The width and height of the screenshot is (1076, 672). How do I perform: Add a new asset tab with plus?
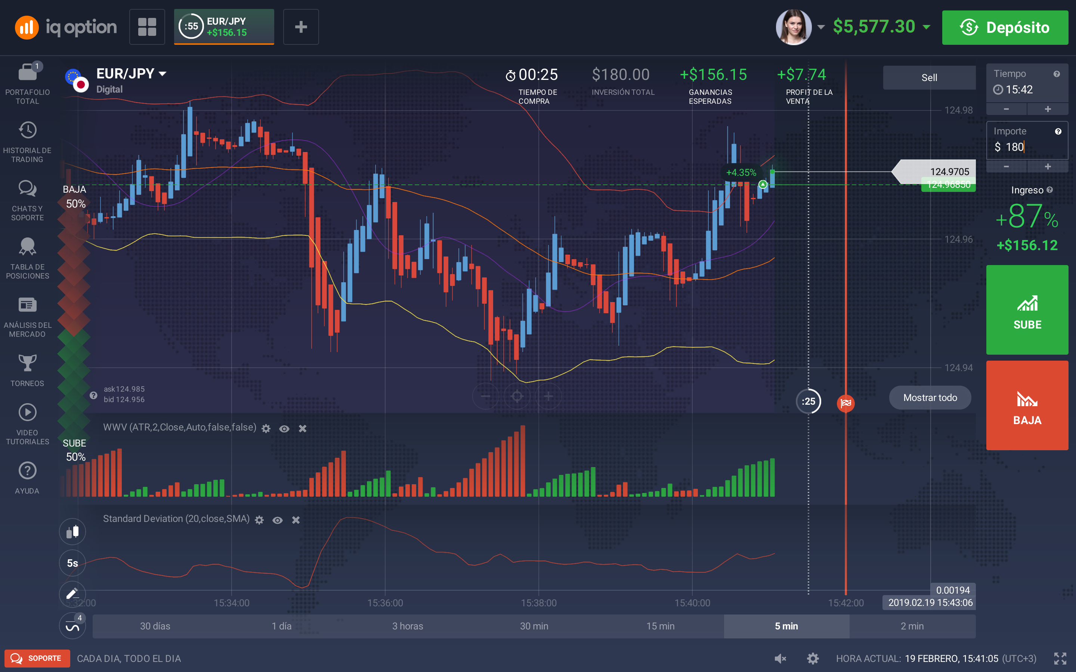[301, 27]
